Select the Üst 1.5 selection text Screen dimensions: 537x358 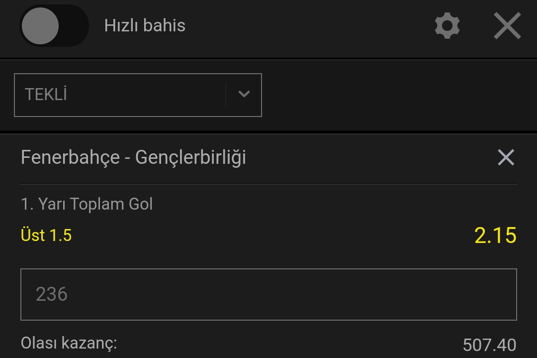pos(46,235)
